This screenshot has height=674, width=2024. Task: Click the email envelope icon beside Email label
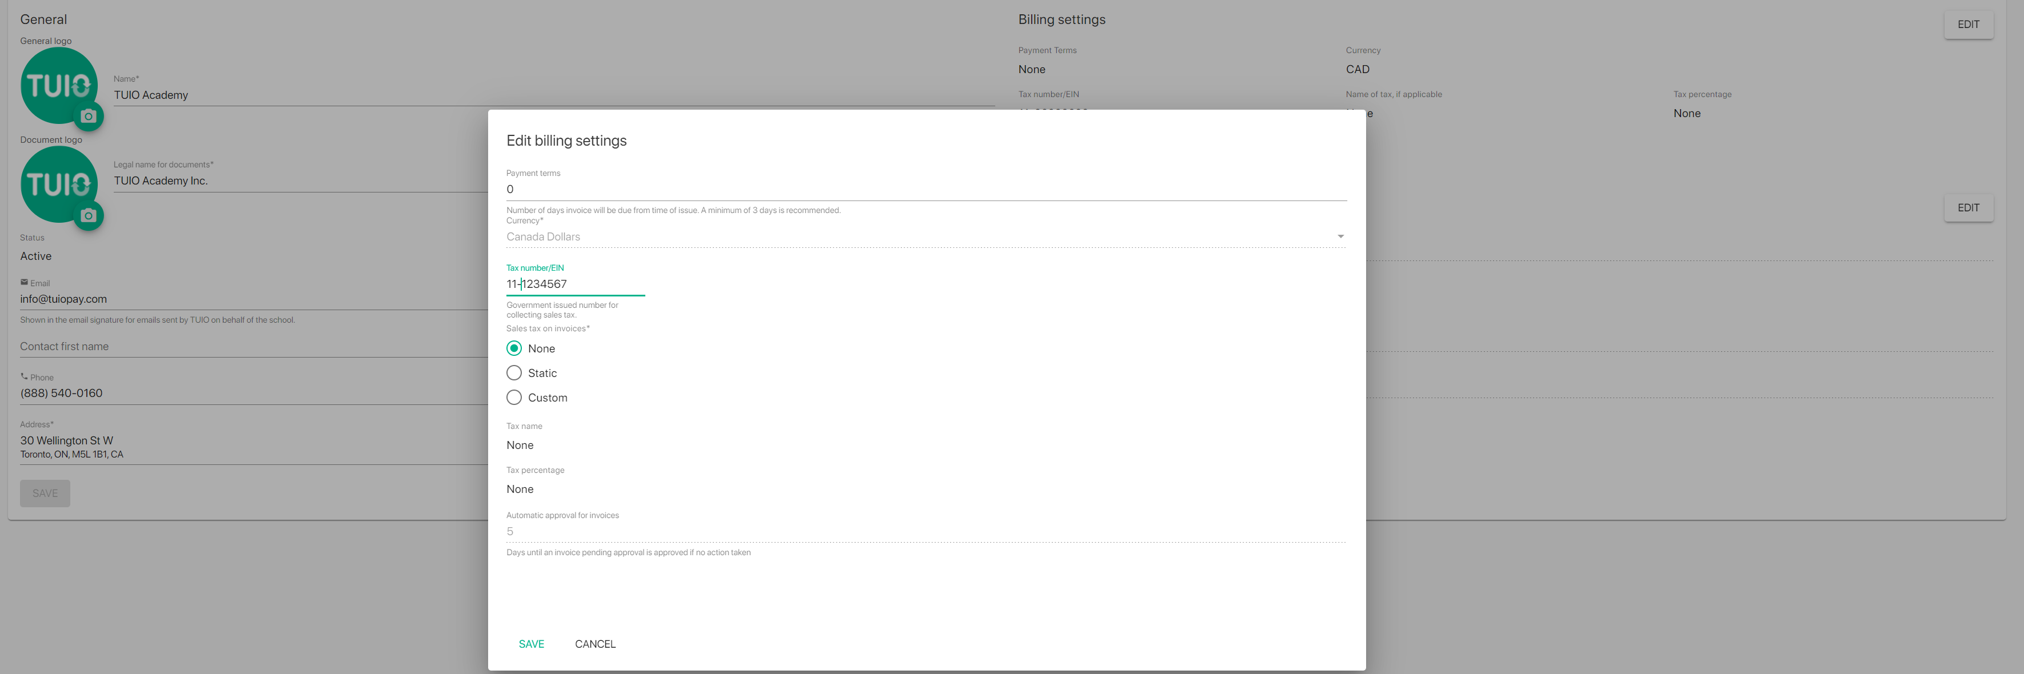(25, 282)
